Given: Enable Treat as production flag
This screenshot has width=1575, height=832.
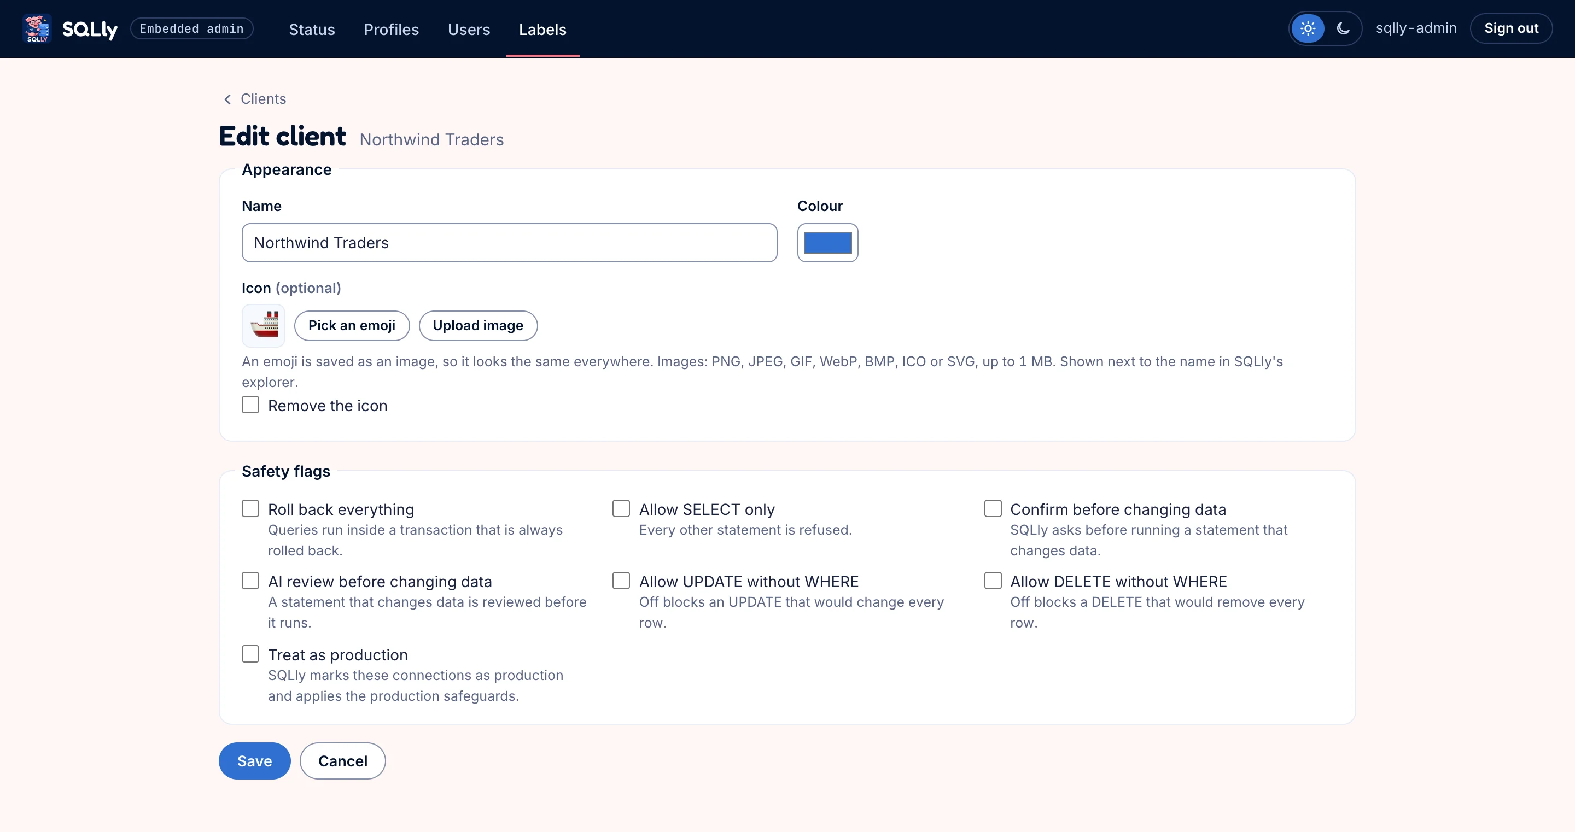Looking at the screenshot, I should pyautogui.click(x=250, y=654).
